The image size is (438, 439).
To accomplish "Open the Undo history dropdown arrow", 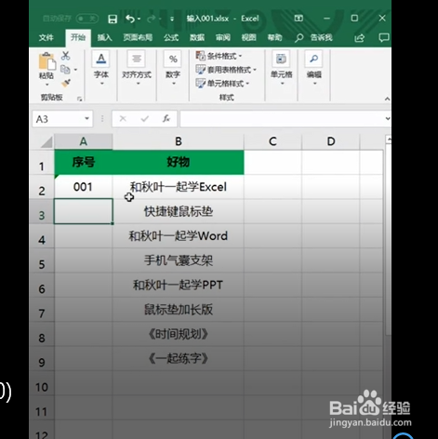I will [x=139, y=20].
